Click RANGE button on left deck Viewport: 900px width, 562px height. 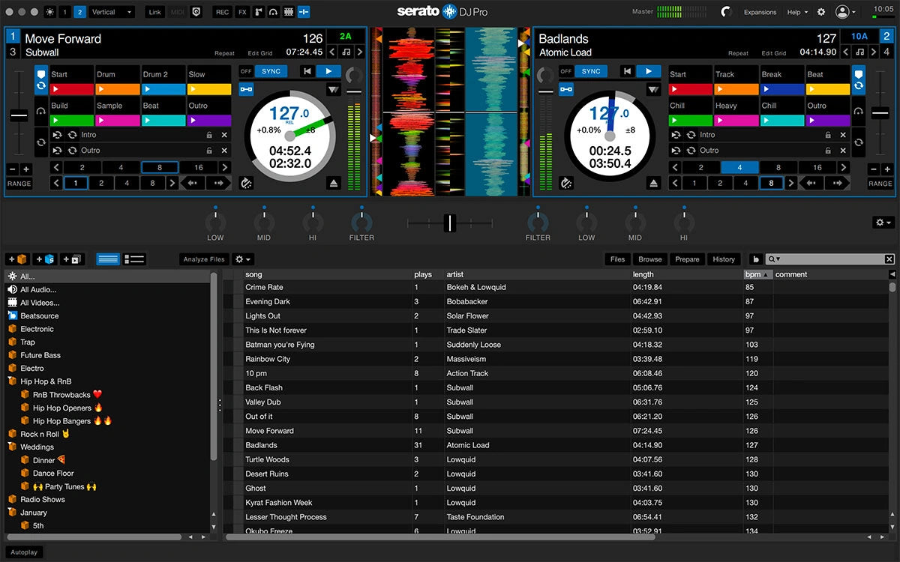19,184
